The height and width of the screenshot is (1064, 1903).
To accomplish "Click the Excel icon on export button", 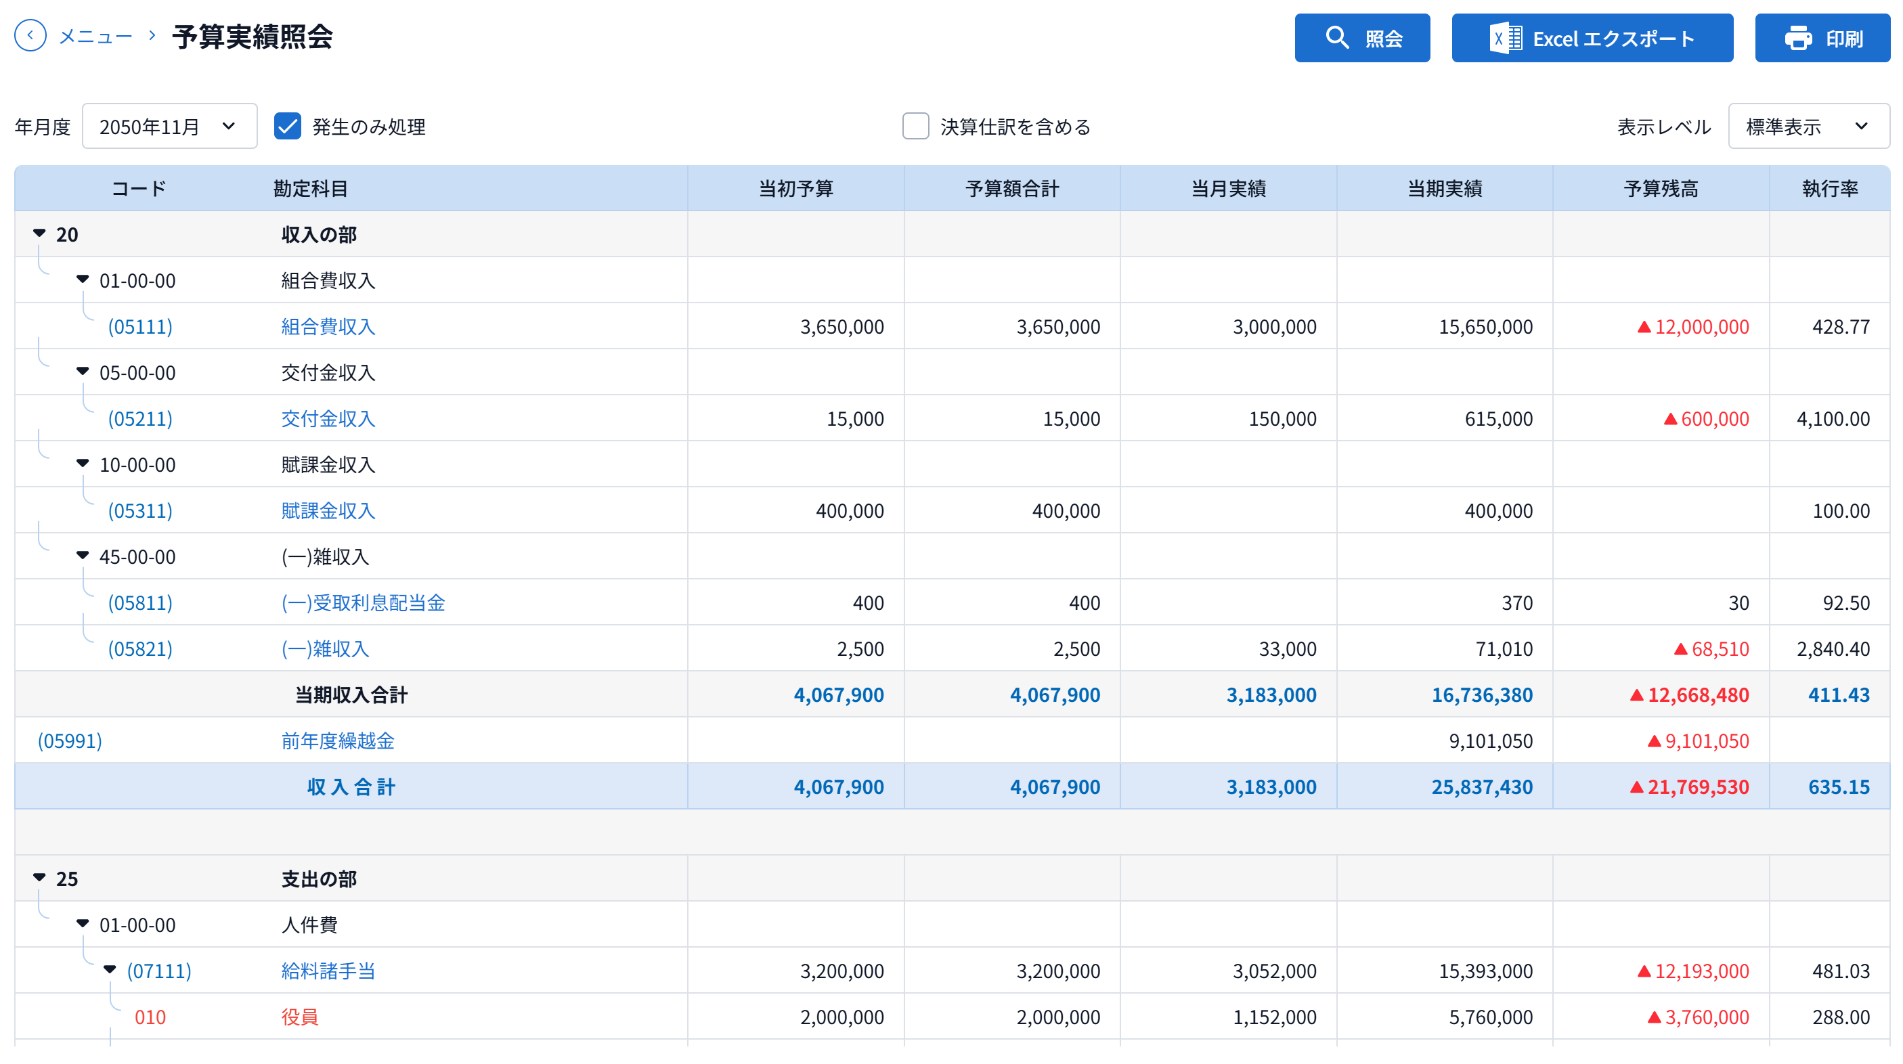I will [x=1506, y=38].
